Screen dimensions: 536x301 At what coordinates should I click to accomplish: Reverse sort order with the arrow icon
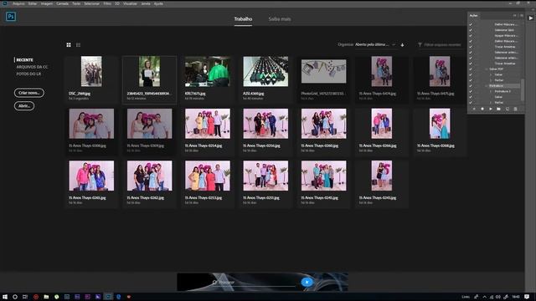point(402,44)
